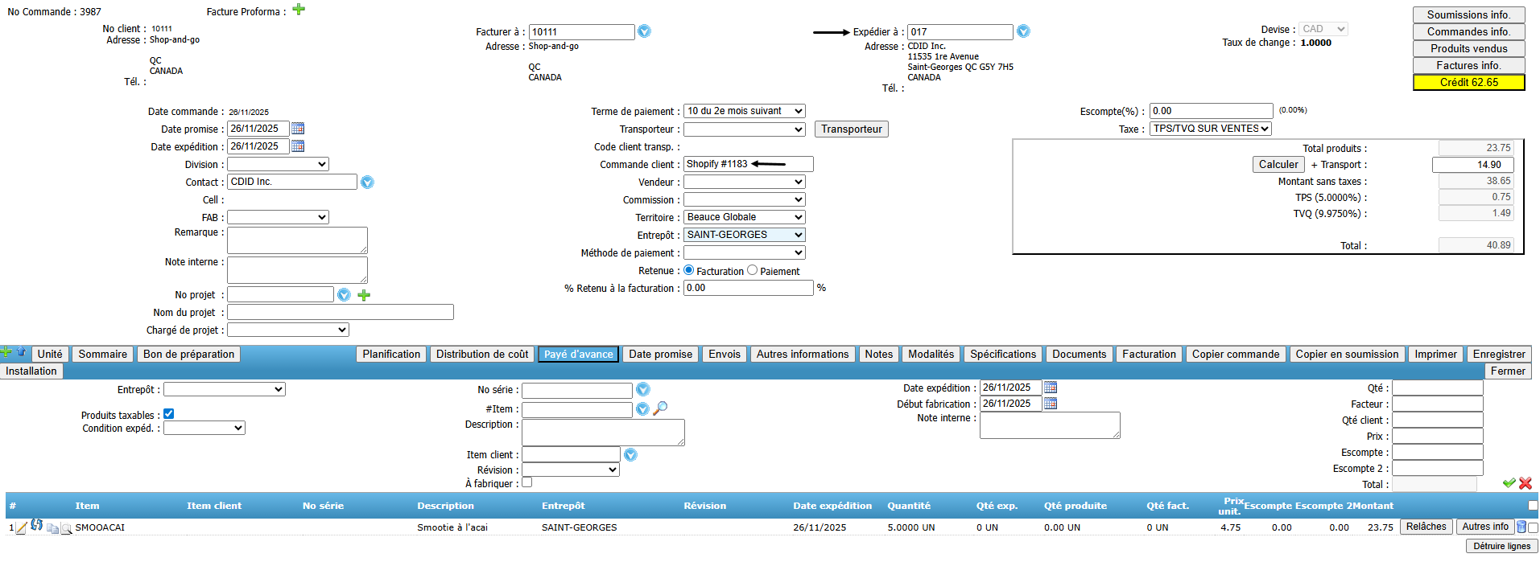Switch to the Payé d'avance tab

pos(578,355)
